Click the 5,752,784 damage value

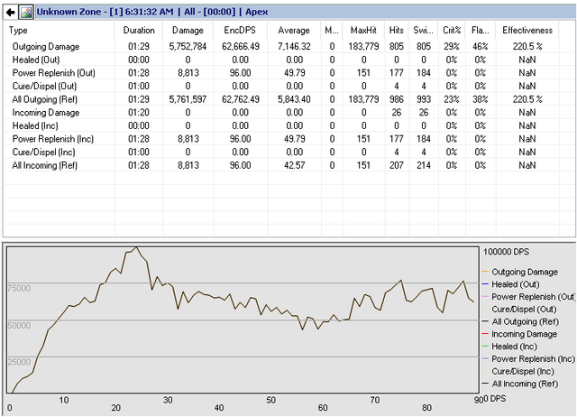pos(188,46)
